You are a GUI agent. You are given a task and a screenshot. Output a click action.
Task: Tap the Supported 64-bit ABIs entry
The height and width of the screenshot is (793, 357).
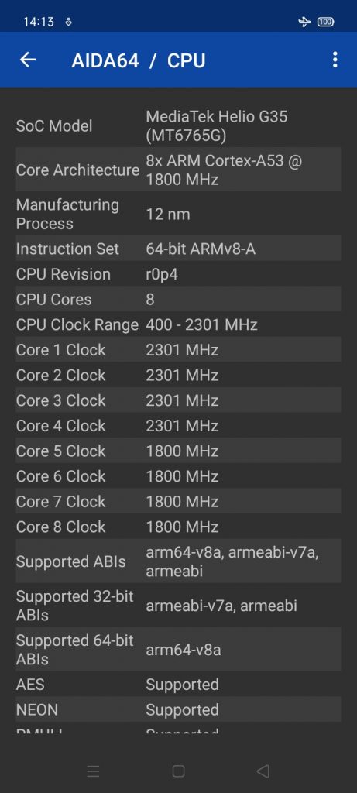pos(178,650)
